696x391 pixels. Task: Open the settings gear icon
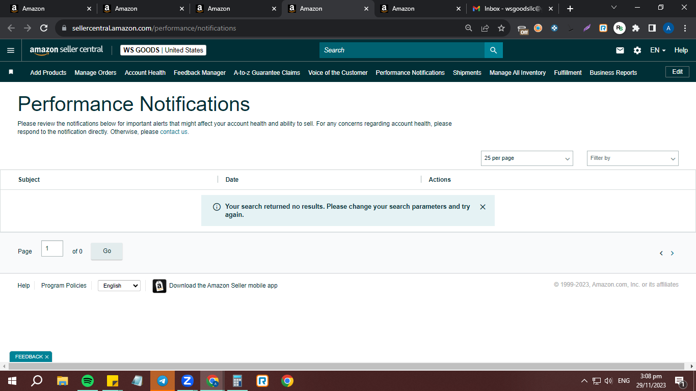(x=637, y=50)
